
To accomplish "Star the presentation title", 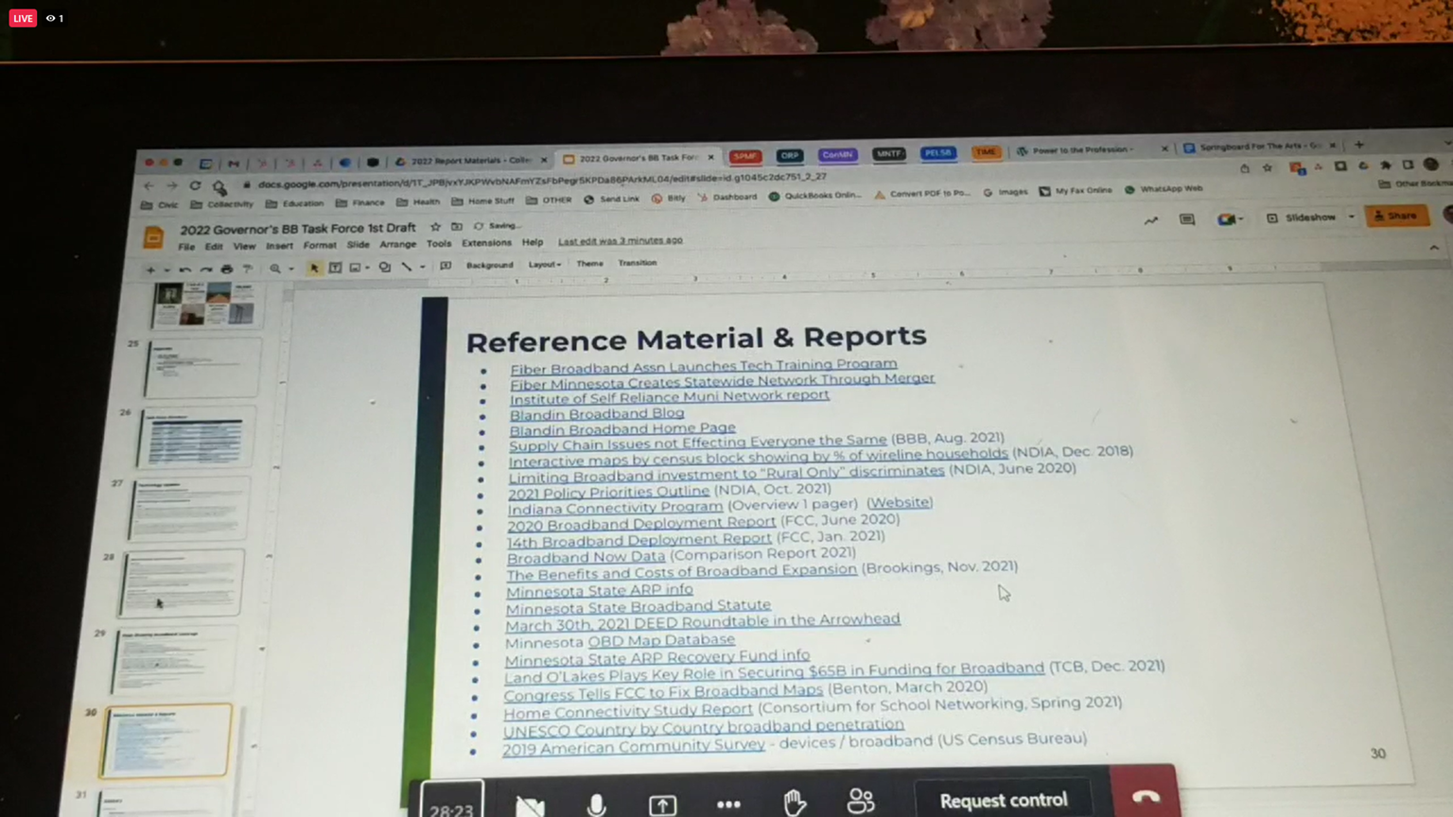I will click(x=435, y=227).
